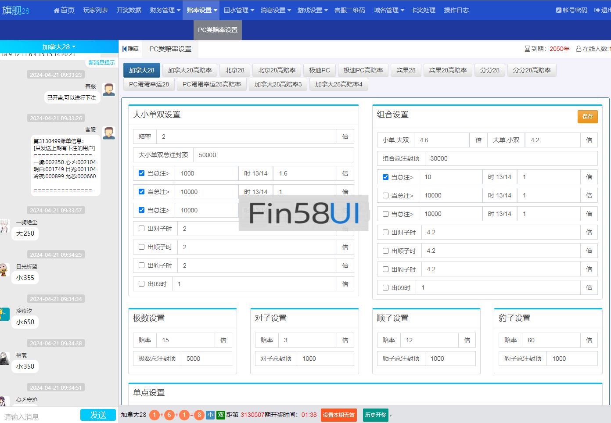Select the 玩家列表 menu item
The width and height of the screenshot is (611, 423).
(x=95, y=10)
